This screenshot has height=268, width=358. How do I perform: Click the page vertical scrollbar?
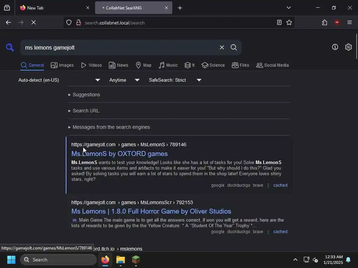[356, 47]
